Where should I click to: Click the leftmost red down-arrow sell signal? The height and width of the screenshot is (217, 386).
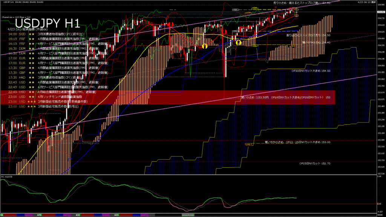170,24
